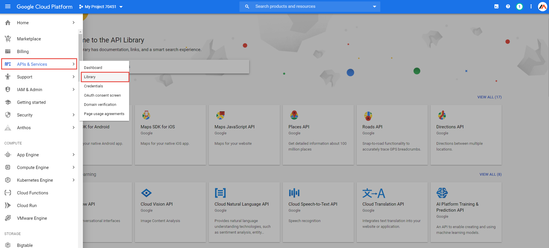Click the App Engine icon
This screenshot has width=549, height=248.
click(x=8, y=155)
